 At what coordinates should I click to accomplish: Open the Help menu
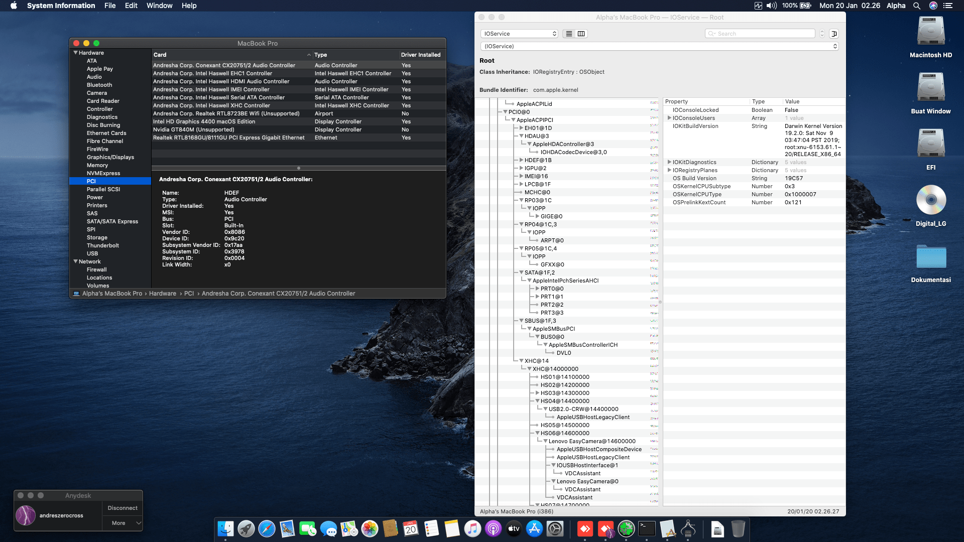189,6
